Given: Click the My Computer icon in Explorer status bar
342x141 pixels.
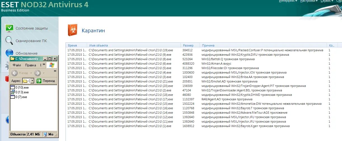Looking at the screenshot, I should point(45,134).
